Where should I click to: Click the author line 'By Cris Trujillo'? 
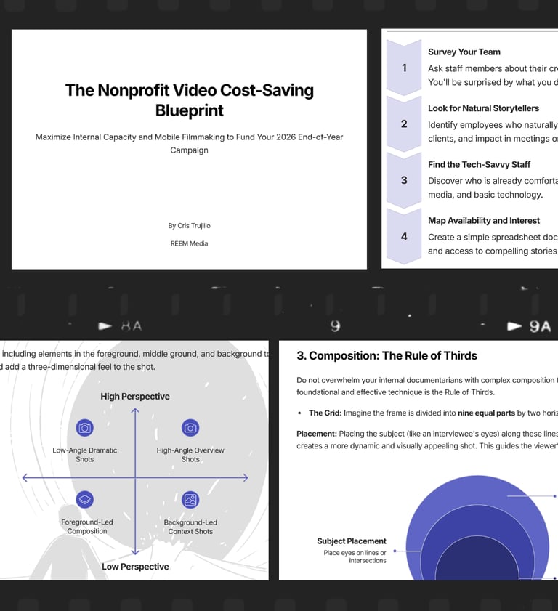pos(189,226)
